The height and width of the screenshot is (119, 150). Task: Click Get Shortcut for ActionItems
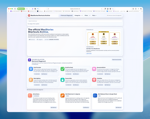[54, 108]
